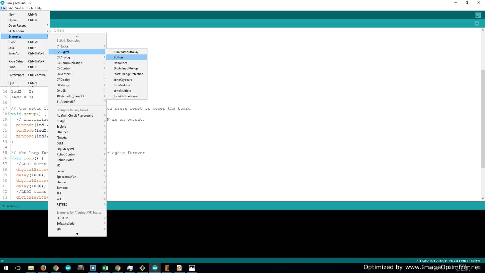The height and width of the screenshot is (273, 485).
Task: Open the Help menu
Action: pos(38,8)
